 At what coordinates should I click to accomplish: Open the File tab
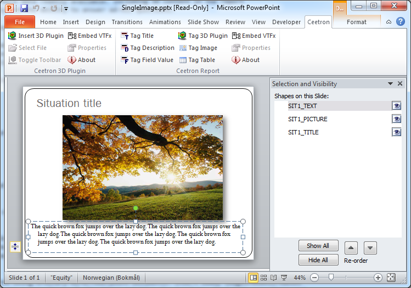pyautogui.click(x=20, y=22)
